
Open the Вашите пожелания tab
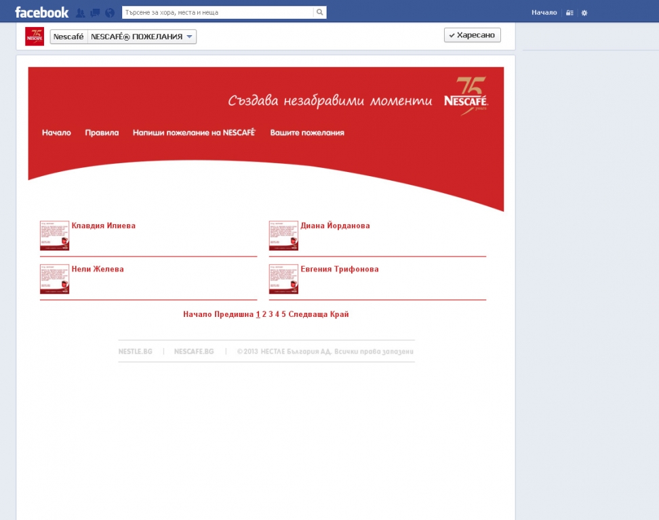coord(307,133)
